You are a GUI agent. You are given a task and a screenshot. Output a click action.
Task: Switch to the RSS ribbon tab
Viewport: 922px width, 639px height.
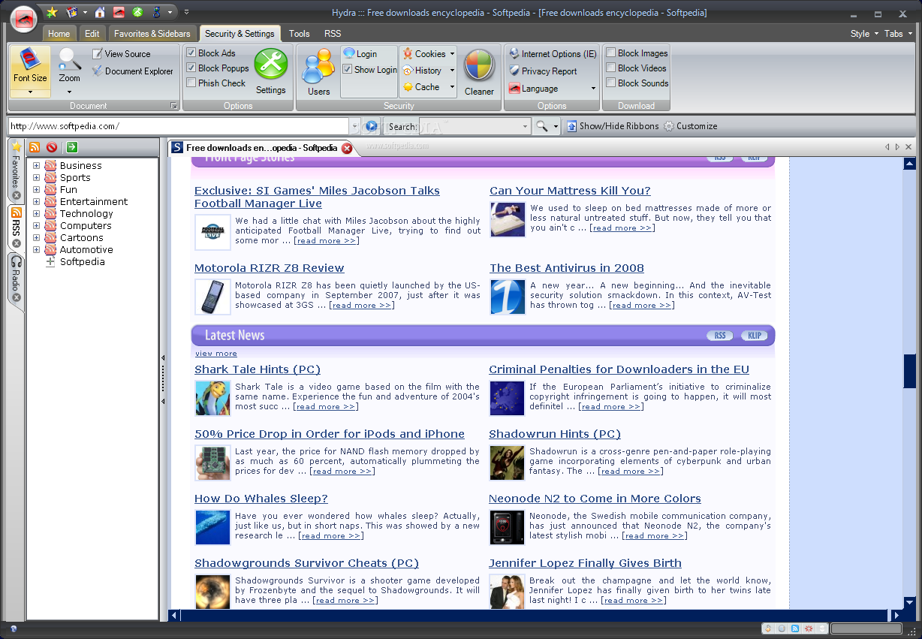click(333, 34)
